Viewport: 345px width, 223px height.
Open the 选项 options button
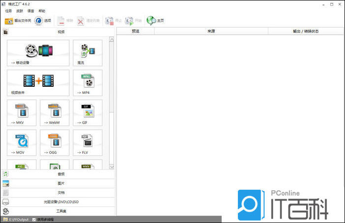pyautogui.click(x=43, y=21)
